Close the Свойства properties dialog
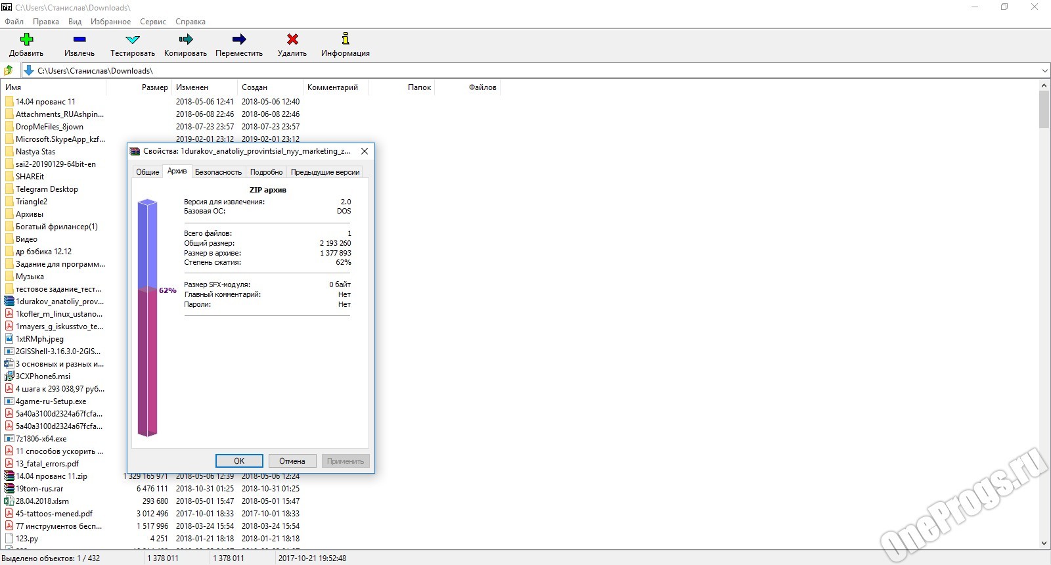The width and height of the screenshot is (1051, 565). point(365,151)
